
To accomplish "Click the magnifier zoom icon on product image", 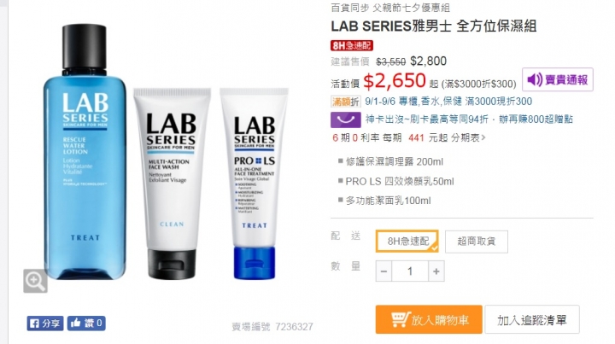I will tap(35, 281).
